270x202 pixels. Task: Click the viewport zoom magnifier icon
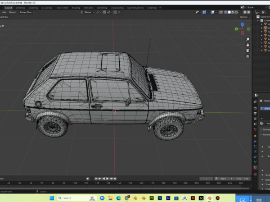(x=247, y=39)
